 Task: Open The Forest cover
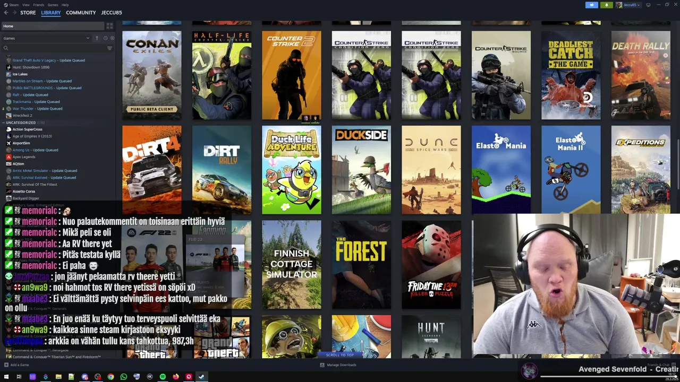pos(361,265)
